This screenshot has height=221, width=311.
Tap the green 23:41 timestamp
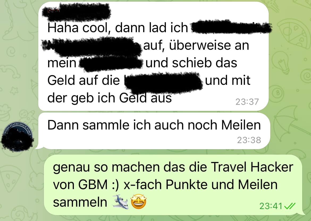pos(271,206)
